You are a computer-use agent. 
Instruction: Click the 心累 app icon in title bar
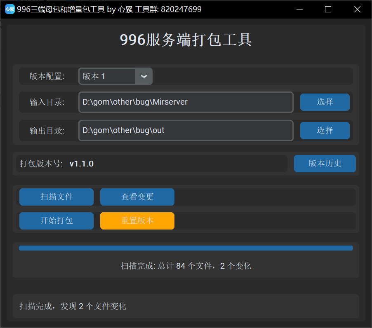click(9, 9)
